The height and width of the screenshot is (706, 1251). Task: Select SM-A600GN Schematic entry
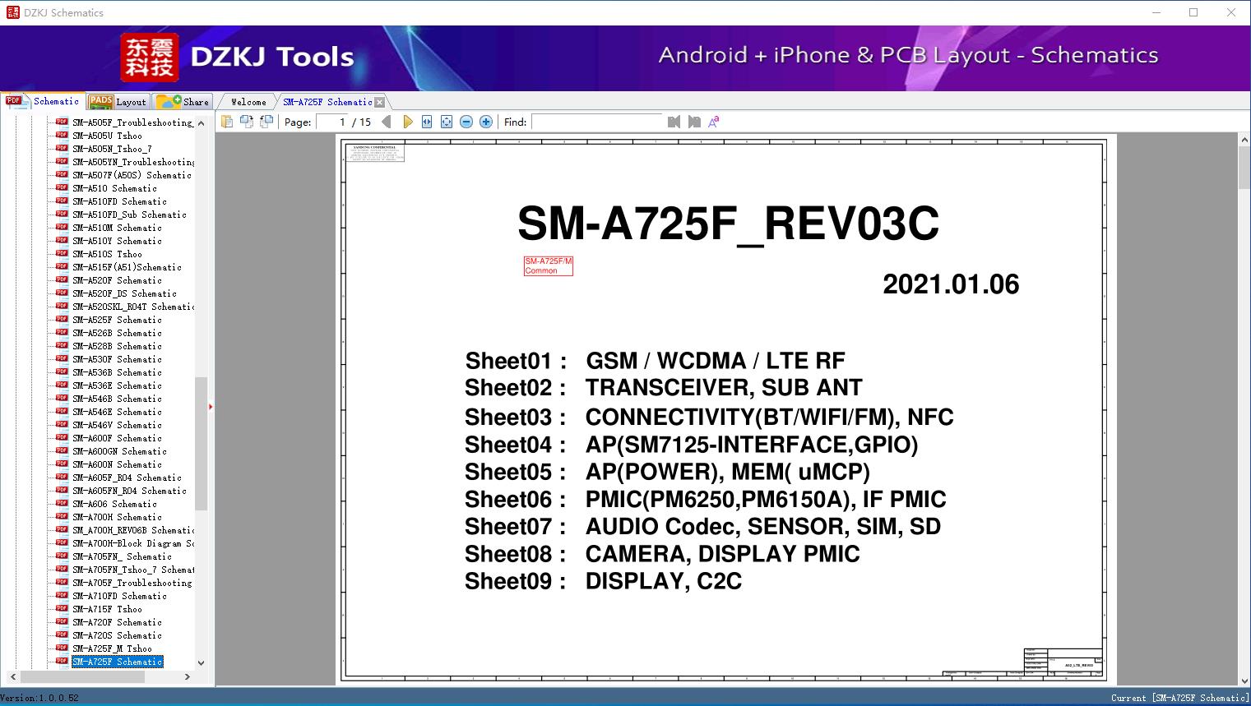[119, 451]
